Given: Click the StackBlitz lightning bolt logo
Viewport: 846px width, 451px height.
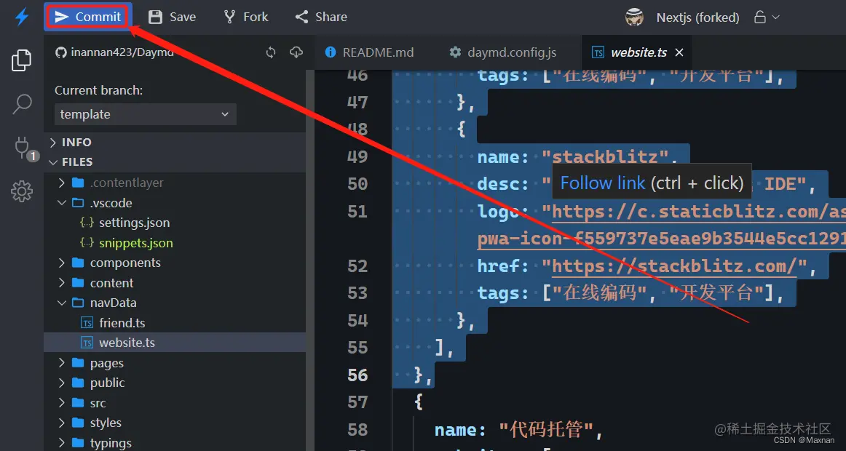Looking at the screenshot, I should [22, 17].
